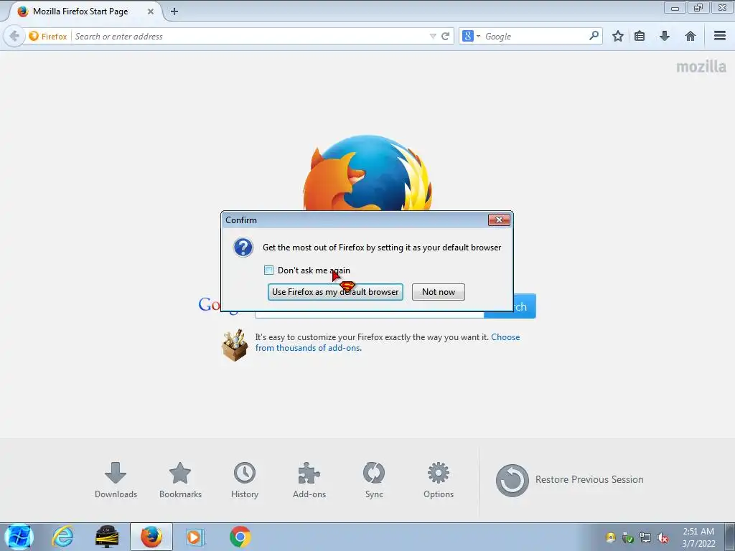
Task: Open the address bar history dropdown arrow
Action: pos(433,36)
